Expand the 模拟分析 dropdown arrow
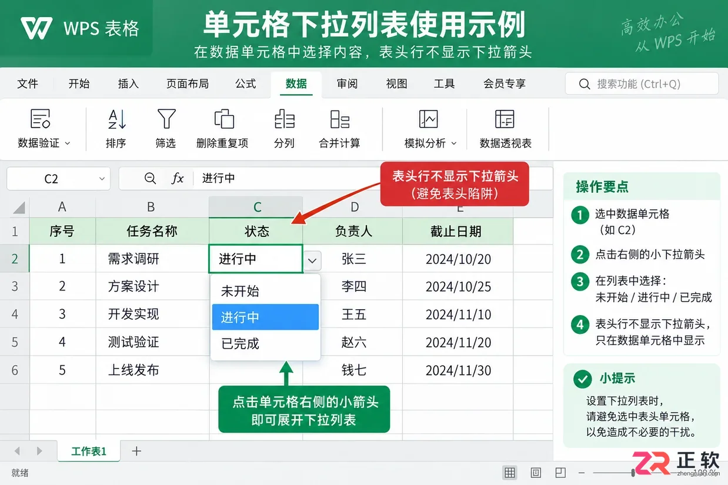728x485 pixels. click(x=453, y=143)
